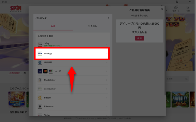Open the banking three-dot options menu
This screenshot has width=196, height=122.
coord(108,18)
